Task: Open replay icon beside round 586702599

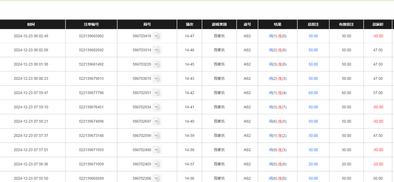Action: tap(157, 136)
